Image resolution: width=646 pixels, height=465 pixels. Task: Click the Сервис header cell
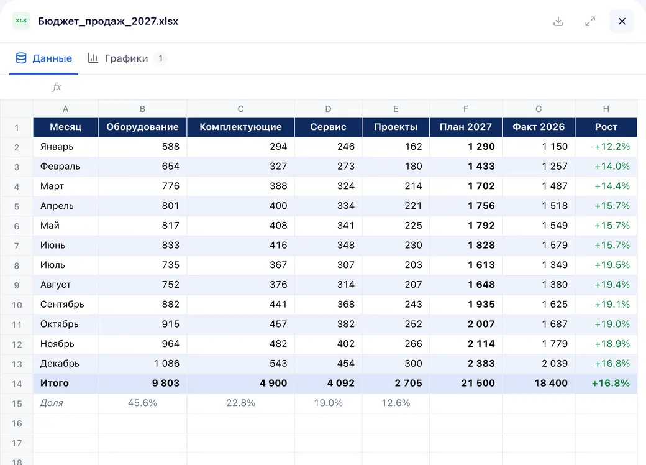329,127
